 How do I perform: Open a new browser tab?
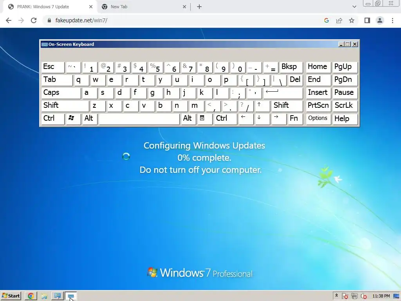tap(199, 7)
